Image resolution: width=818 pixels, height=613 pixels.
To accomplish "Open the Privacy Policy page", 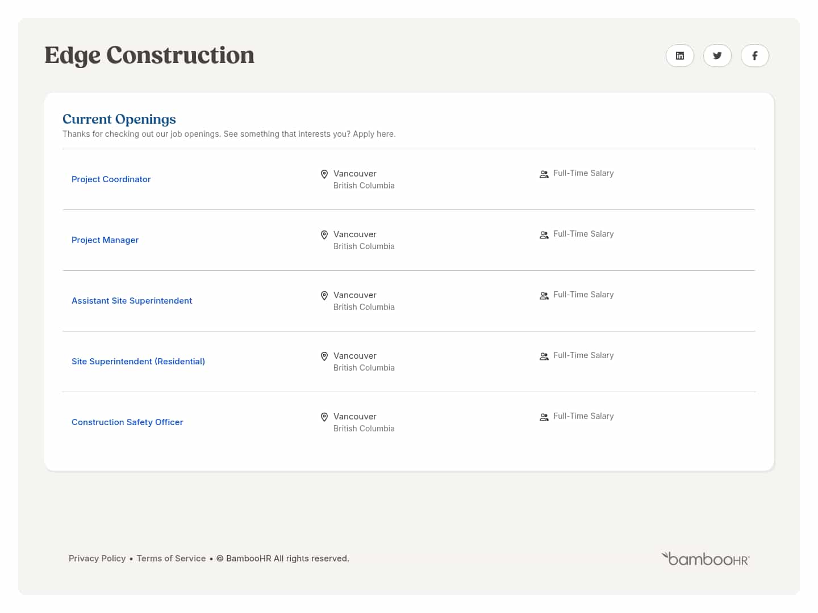I will (x=97, y=559).
